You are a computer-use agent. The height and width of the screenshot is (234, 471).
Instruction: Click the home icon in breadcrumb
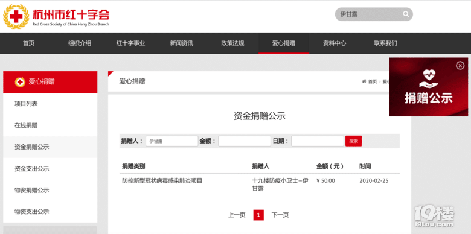(x=364, y=81)
